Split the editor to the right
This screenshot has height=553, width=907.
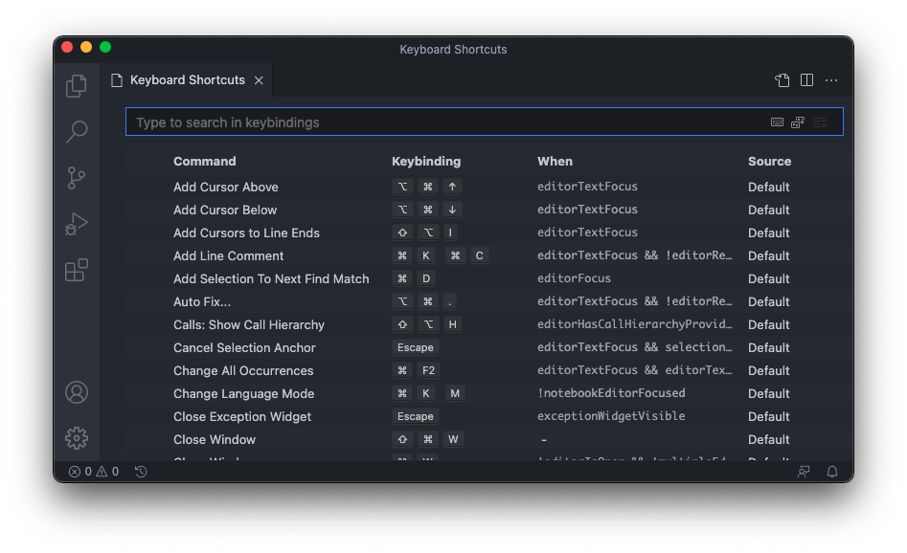pyautogui.click(x=806, y=80)
